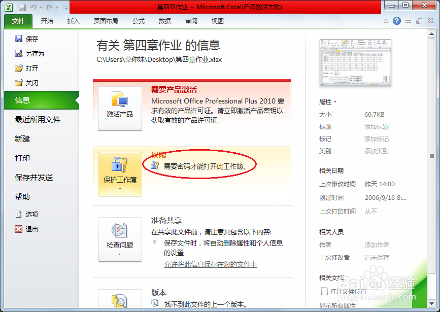Click 需要密码才能打开此工作簿 text

point(205,166)
